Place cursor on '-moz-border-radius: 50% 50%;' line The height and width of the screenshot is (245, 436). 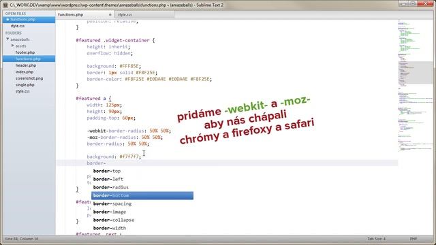tap(125, 137)
